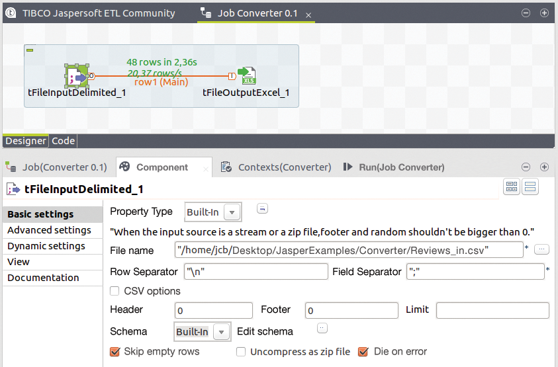Screen dimensions: 558x367
Task: Open the Run(Job Converter) panel tab
Action: point(401,167)
